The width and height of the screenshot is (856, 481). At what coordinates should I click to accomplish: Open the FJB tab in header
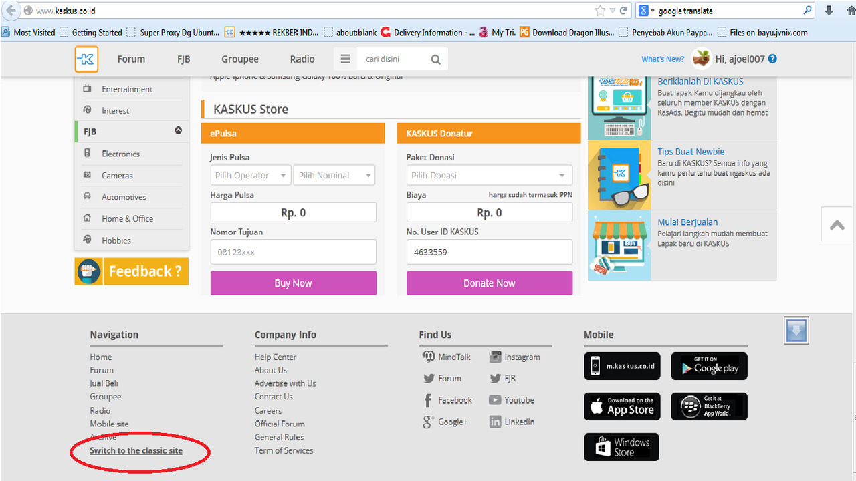click(x=184, y=59)
